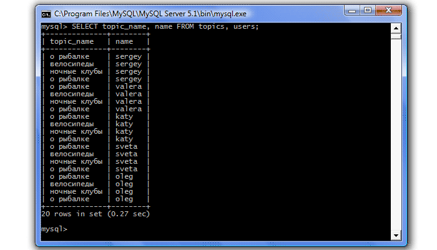Click the vertical scrollbar thumb
This screenshot has height=250, width=437.
(x=395, y=36)
